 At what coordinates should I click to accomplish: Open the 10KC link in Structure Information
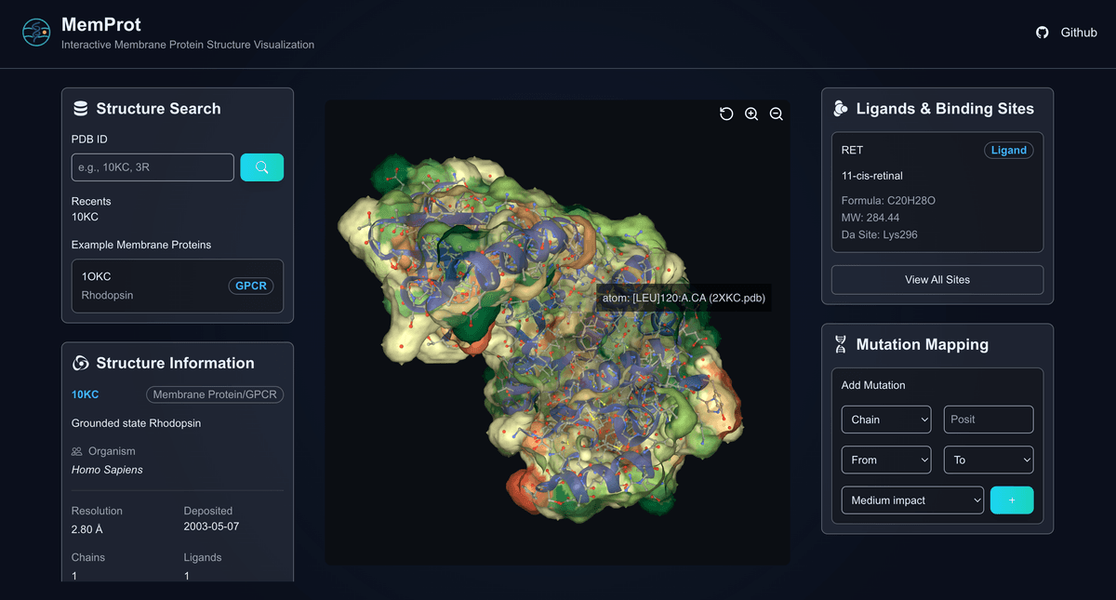click(85, 393)
